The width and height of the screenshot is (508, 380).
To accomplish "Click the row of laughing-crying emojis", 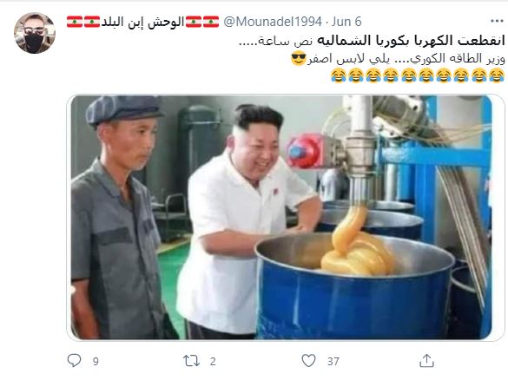I will click(x=418, y=75).
